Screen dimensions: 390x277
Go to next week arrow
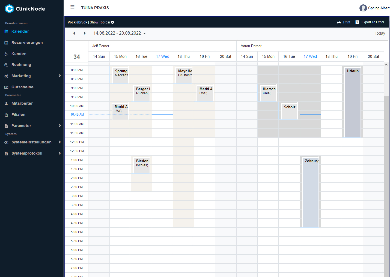coord(85,33)
